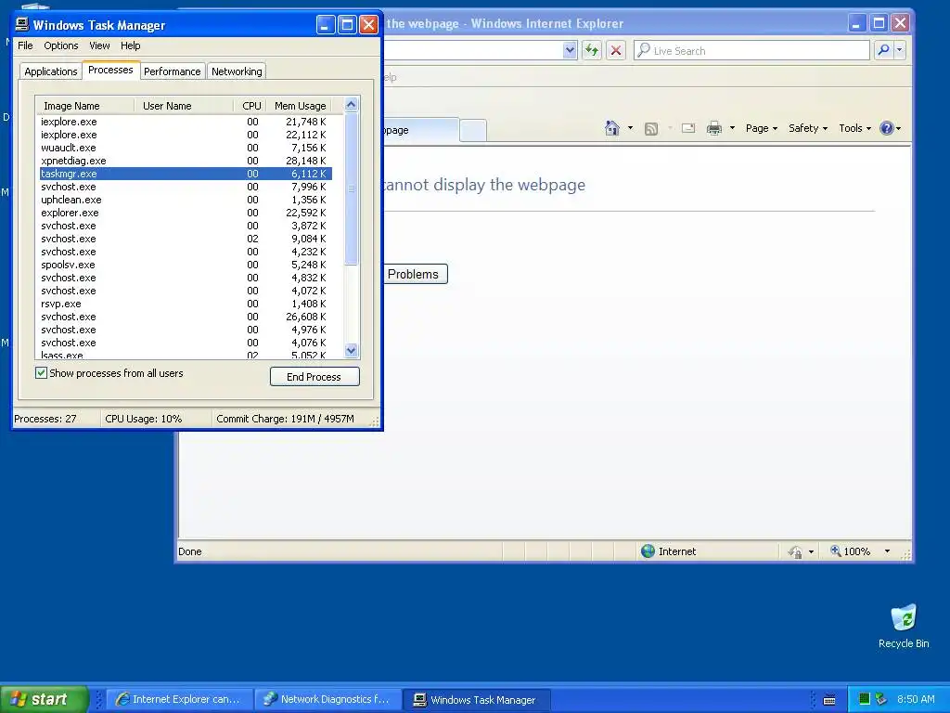Click the 8:50 AM system clock
950x713 pixels.
[x=915, y=699]
